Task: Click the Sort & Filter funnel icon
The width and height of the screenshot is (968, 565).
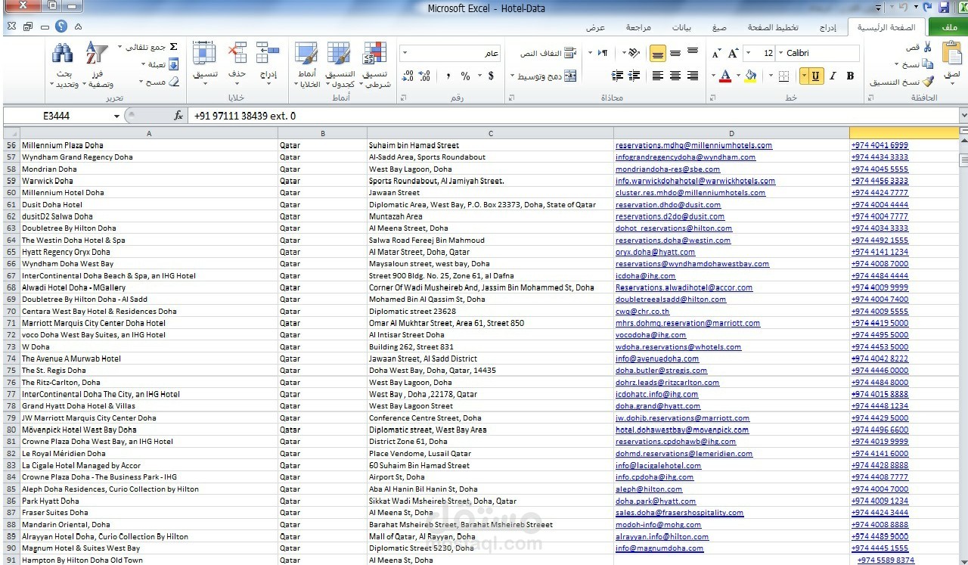Action: click(97, 53)
